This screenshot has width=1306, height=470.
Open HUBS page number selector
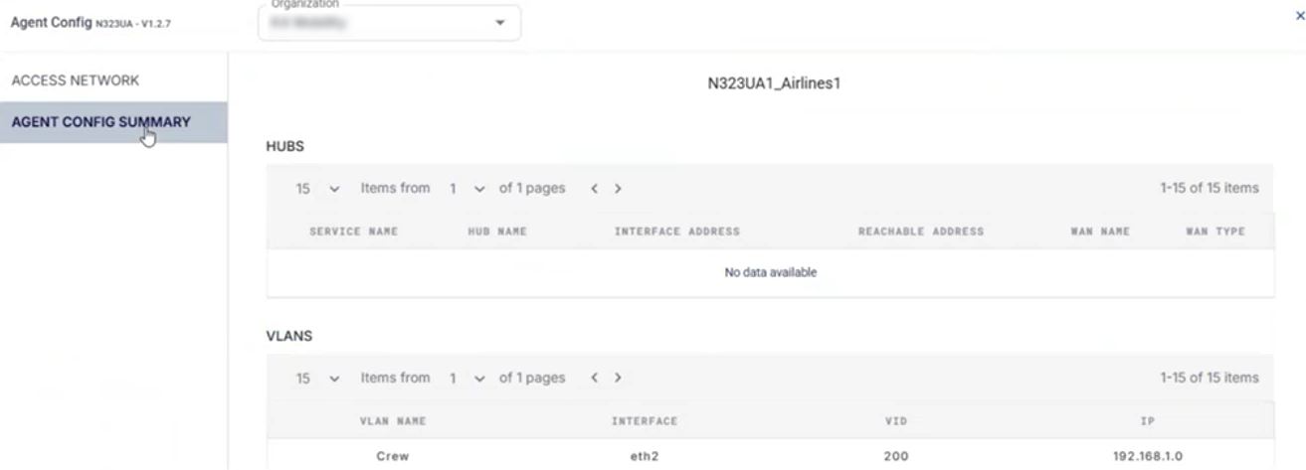pos(467,189)
